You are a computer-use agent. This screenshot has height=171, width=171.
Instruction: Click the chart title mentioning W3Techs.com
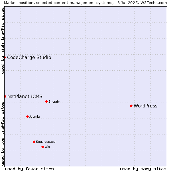pyautogui.click(x=85, y=3)
